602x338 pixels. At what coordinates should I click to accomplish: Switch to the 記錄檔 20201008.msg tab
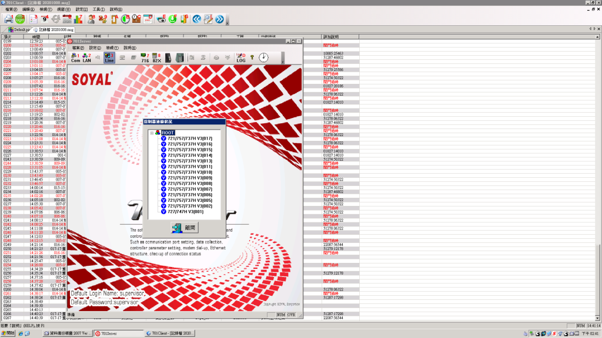tap(53, 29)
